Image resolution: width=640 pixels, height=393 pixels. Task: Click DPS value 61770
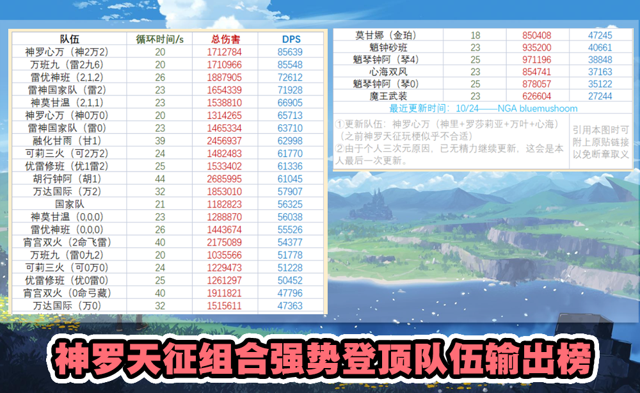point(290,154)
